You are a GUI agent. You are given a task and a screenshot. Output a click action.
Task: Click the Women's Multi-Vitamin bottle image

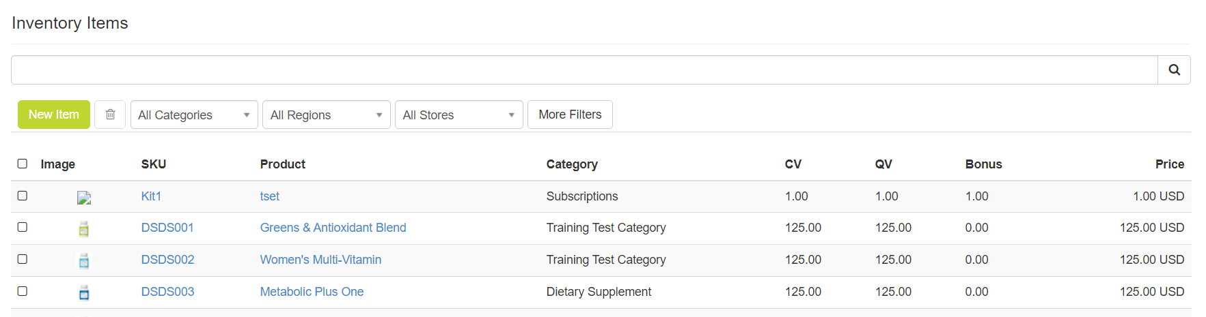pyautogui.click(x=84, y=260)
